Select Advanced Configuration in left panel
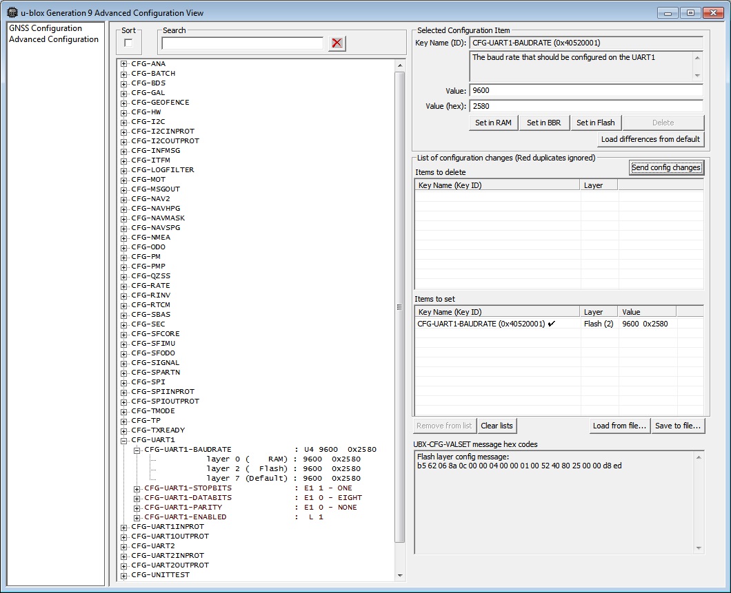This screenshot has width=731, height=593. (54, 39)
